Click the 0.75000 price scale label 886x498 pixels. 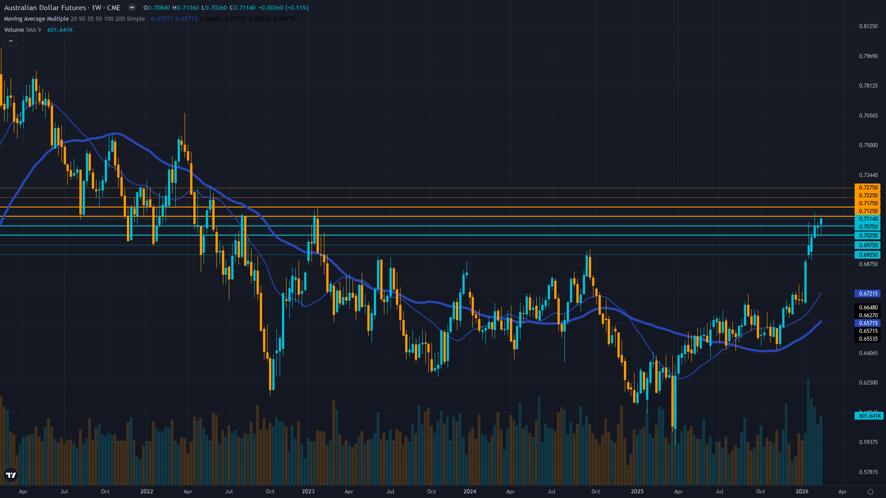[x=868, y=145]
